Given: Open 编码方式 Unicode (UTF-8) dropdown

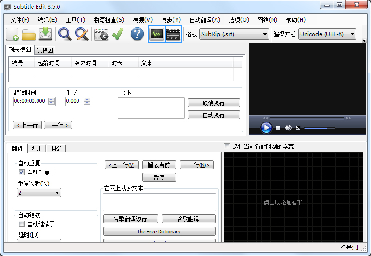Looking at the screenshot, I should (327, 34).
